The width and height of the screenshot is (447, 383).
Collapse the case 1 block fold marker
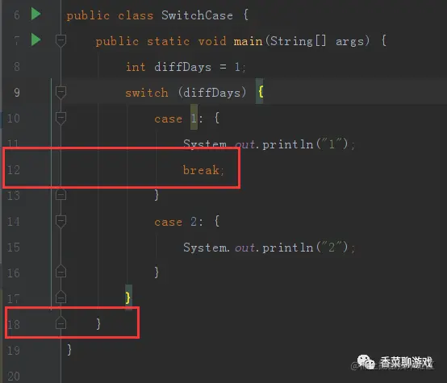tap(61, 119)
